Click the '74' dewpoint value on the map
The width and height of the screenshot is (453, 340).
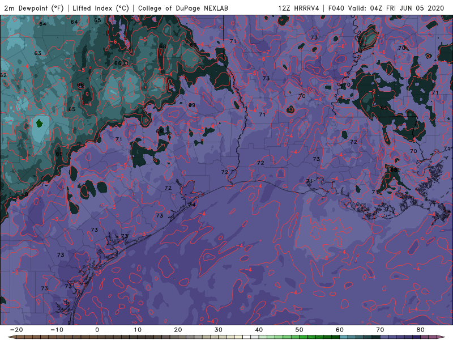pyautogui.click(x=192, y=205)
